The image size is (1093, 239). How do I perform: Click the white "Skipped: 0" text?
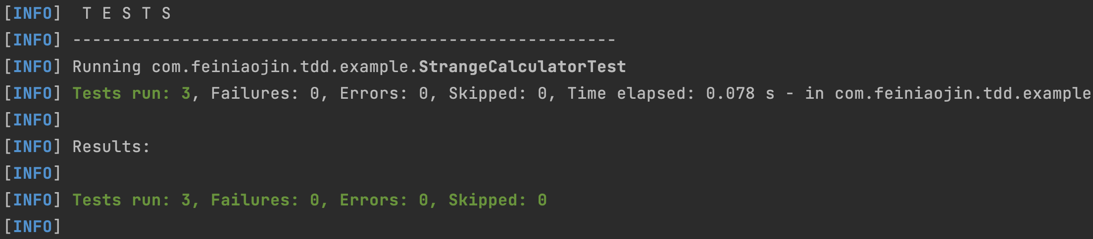(x=497, y=93)
